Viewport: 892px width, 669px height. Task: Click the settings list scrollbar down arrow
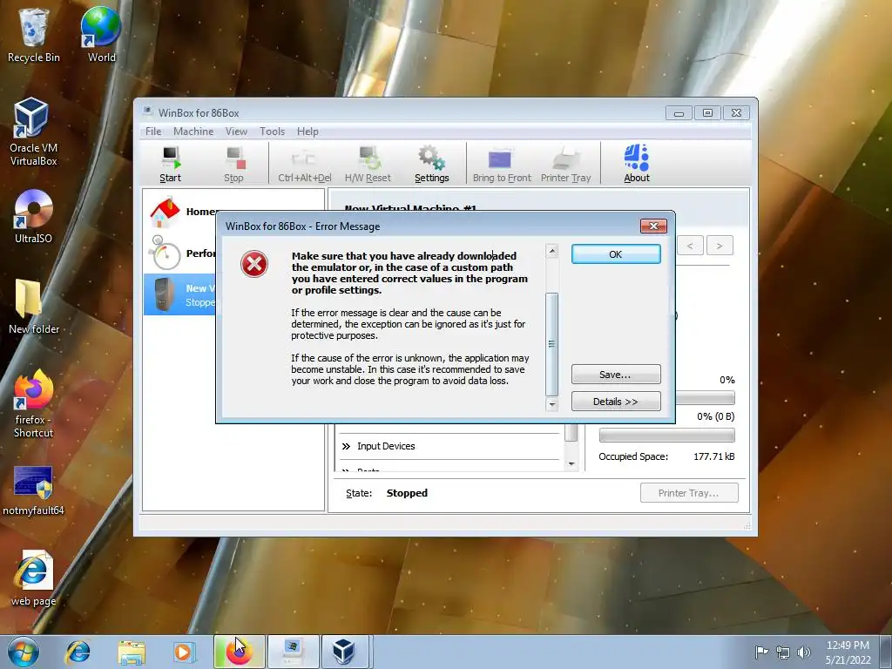[x=571, y=464]
